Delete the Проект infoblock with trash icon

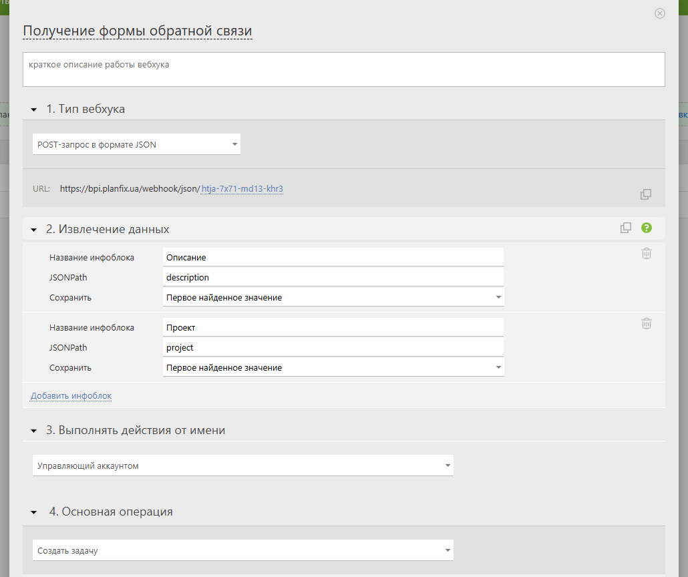coord(647,323)
